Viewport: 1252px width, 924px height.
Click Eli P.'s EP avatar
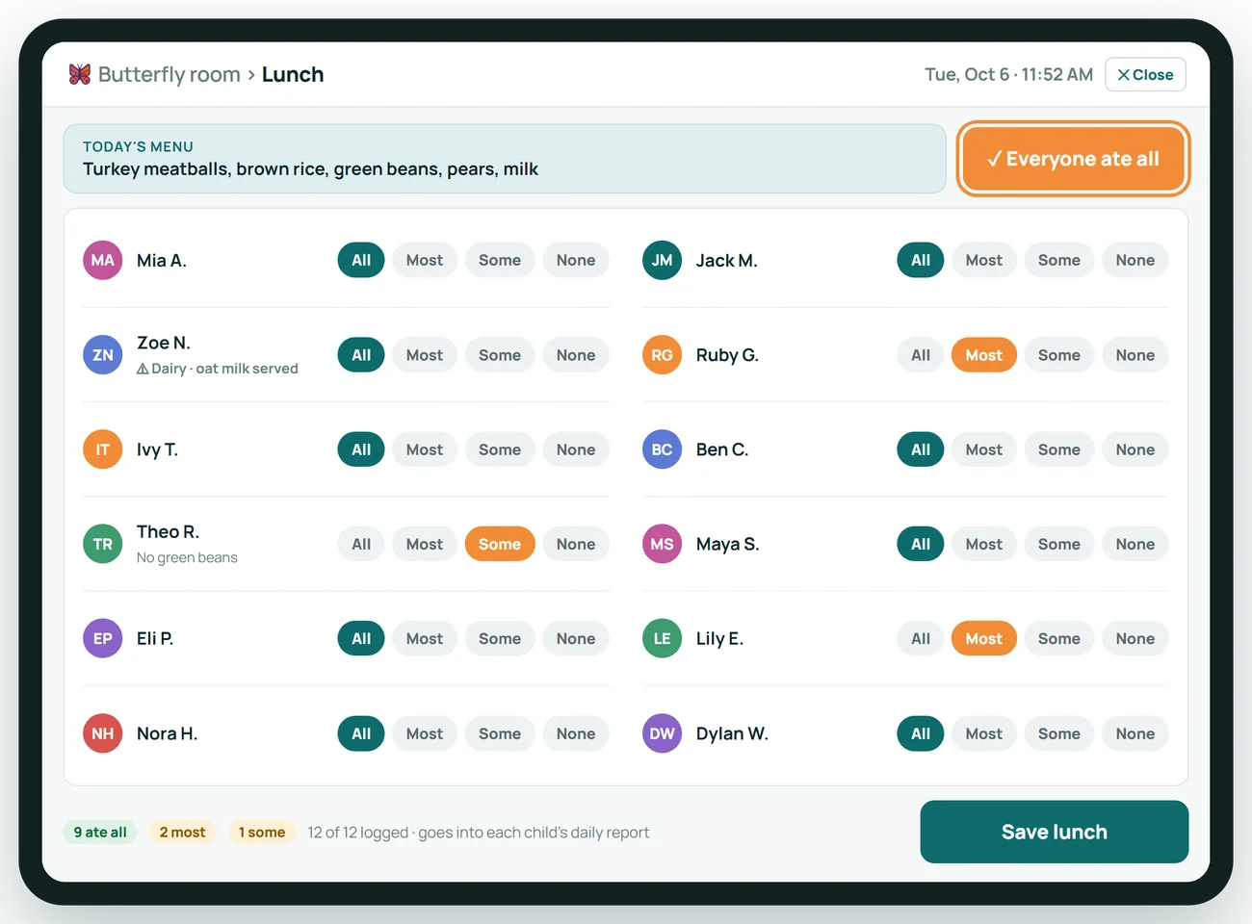click(x=103, y=638)
